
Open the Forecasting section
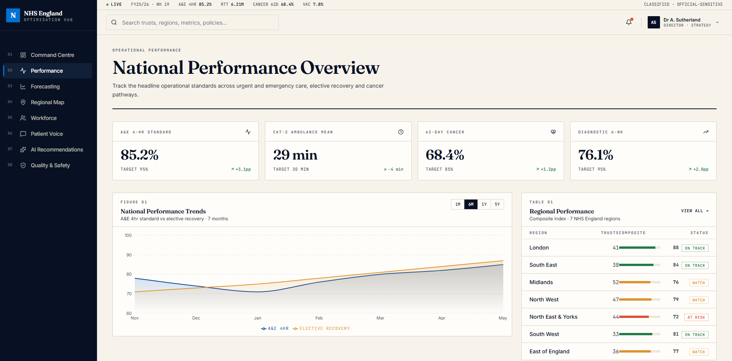click(x=47, y=87)
